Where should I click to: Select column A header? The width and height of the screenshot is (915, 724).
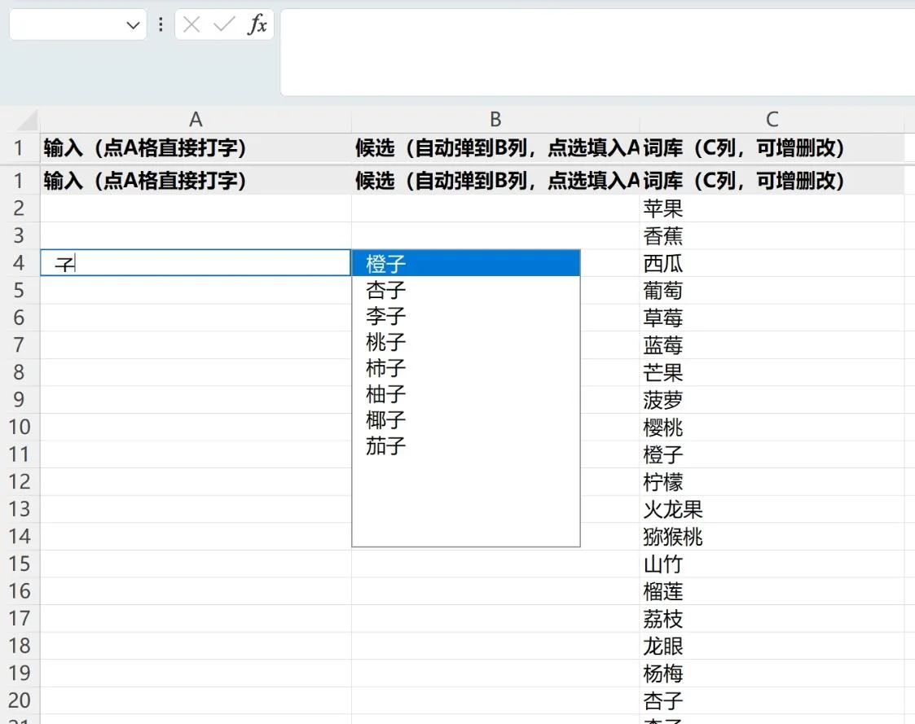click(196, 120)
